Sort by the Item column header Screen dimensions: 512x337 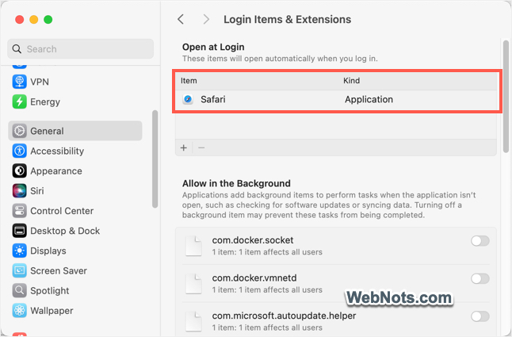point(189,81)
